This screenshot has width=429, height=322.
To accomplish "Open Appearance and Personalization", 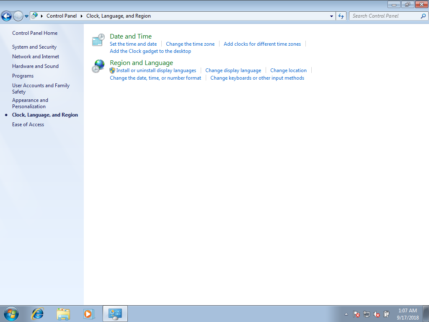I will click(30, 103).
